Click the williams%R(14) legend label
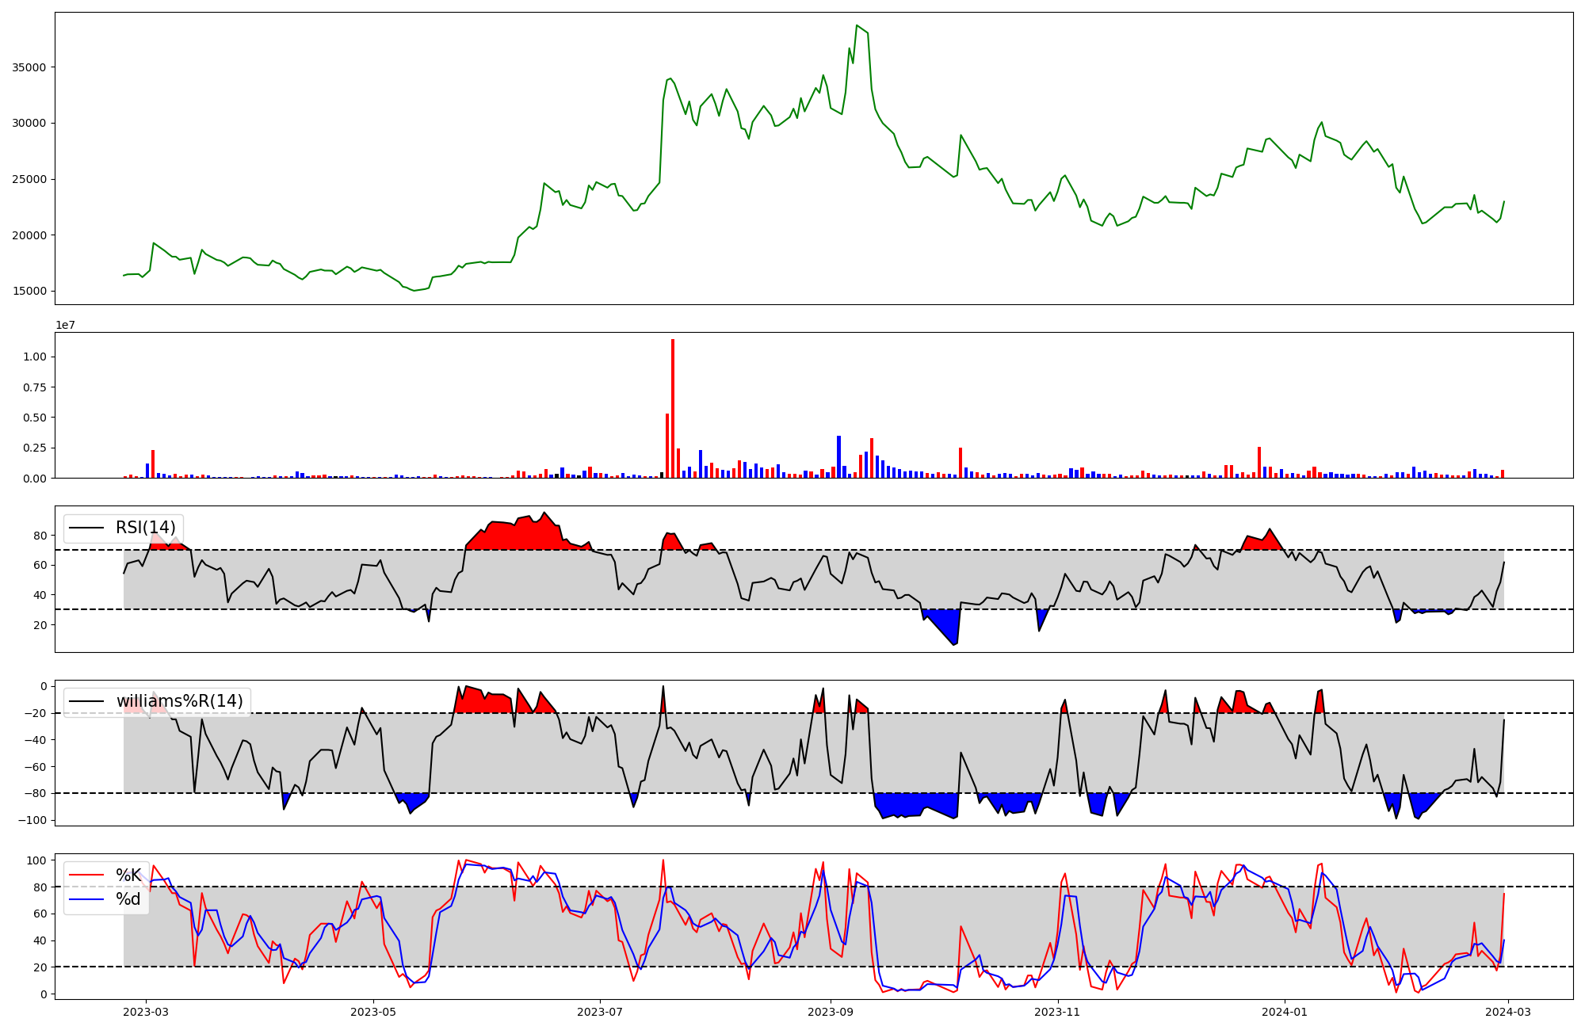Viewport: 1585px width, 1030px height. (179, 701)
